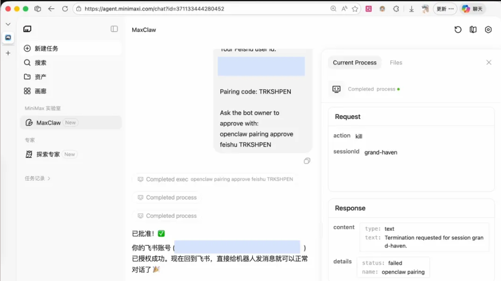Open 探索专家 explore experts

click(48, 154)
